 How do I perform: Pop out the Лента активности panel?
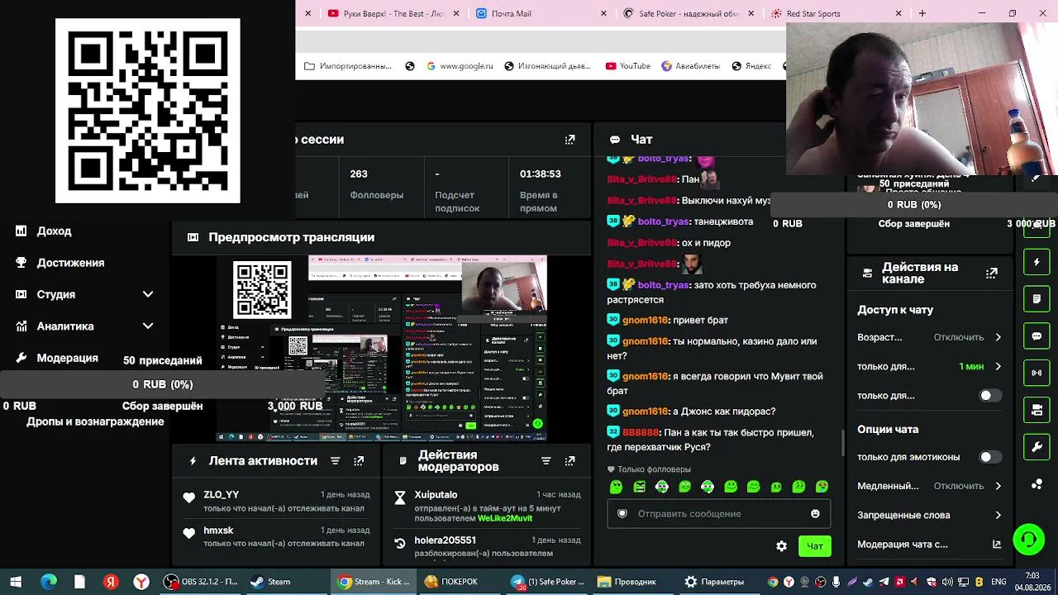(359, 461)
